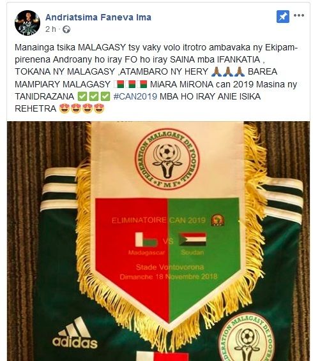Click the CAF trophy logo beside CAN 2019
313x361 pixels.
pyautogui.click(x=218, y=220)
